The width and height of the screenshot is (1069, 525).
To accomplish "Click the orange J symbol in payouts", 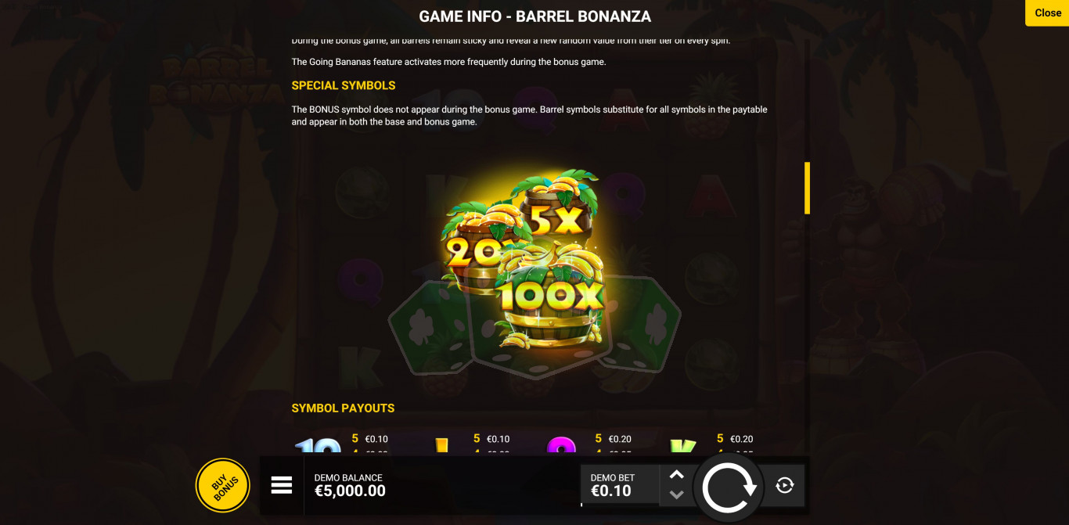I will coord(441,448).
